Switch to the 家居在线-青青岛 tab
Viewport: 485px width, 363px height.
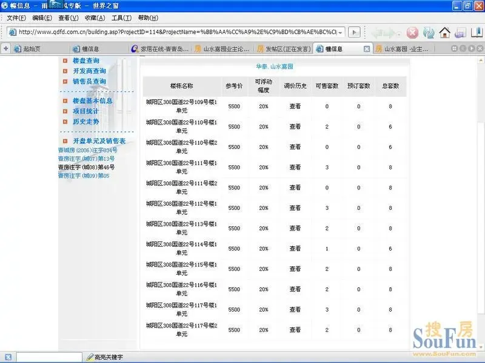click(x=160, y=49)
